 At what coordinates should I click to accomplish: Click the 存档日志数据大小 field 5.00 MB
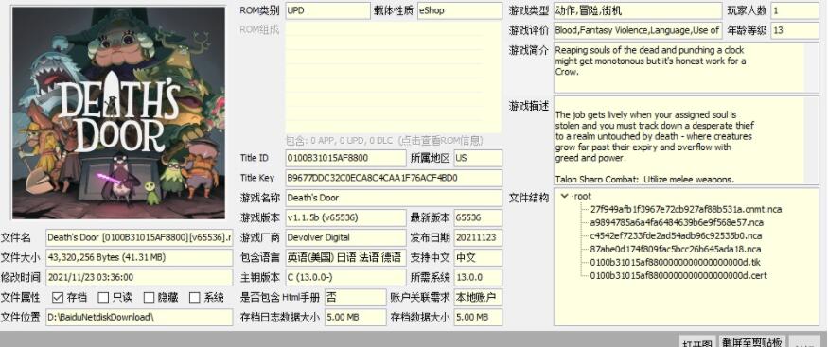[x=356, y=317]
